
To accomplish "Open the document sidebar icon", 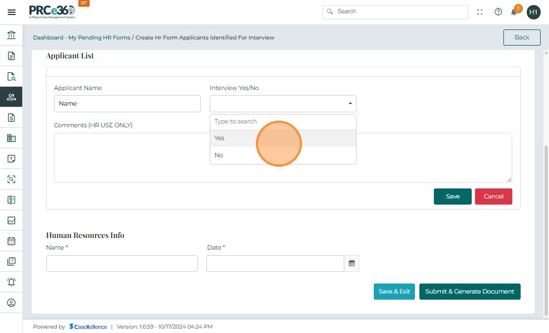I will (11, 56).
